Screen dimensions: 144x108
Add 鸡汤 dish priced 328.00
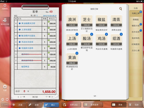tap(101, 40)
